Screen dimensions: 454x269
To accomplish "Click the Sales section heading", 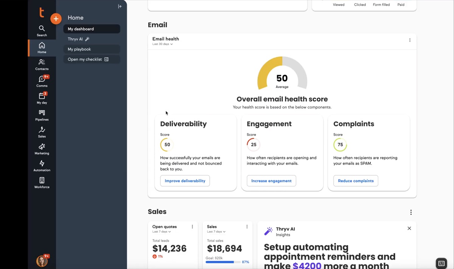I will [157, 212].
